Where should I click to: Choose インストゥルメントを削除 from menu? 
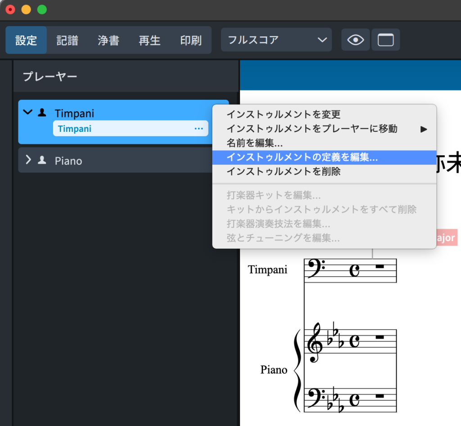tap(284, 171)
